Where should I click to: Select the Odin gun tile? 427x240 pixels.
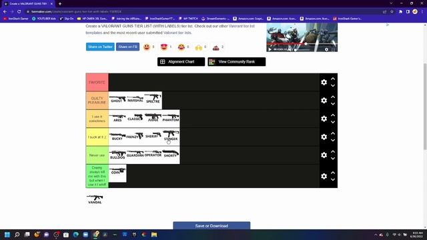tap(117, 173)
